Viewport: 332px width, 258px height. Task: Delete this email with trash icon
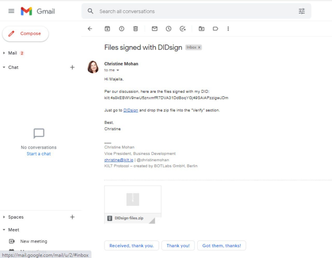tap(135, 29)
